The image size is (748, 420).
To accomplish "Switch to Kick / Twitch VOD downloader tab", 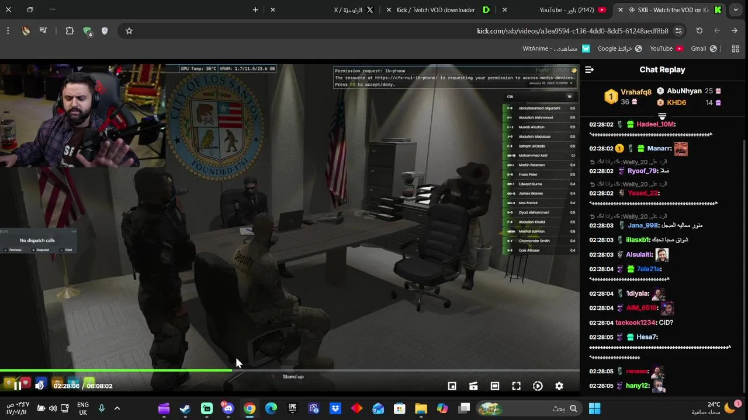I will tap(442, 10).
